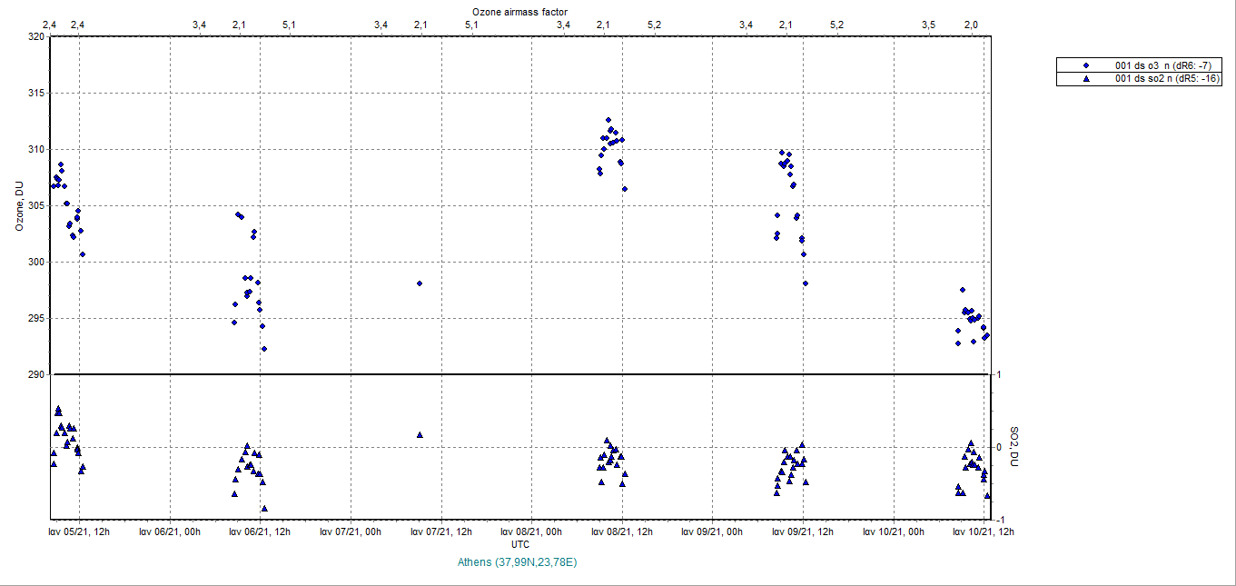The image size is (1236, 586).
Task: Click the highest ozone point on 10/21
Action: (x=963, y=290)
